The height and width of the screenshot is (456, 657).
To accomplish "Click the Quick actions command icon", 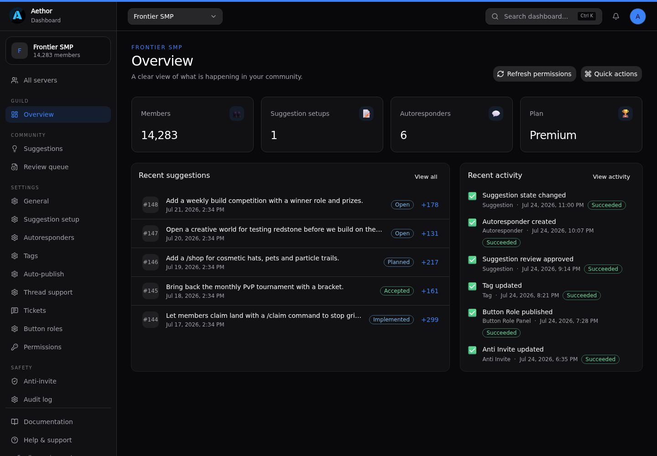I will [x=588, y=74].
